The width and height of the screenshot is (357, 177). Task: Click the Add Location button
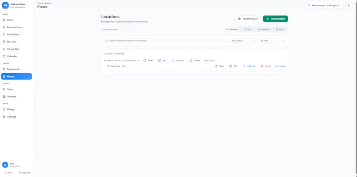[x=275, y=19]
